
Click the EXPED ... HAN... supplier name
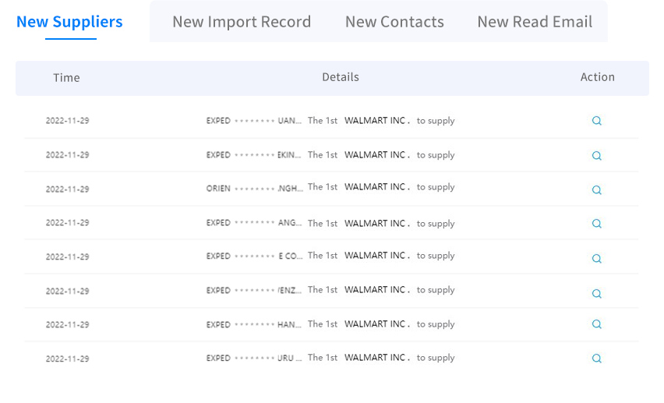pos(253,324)
